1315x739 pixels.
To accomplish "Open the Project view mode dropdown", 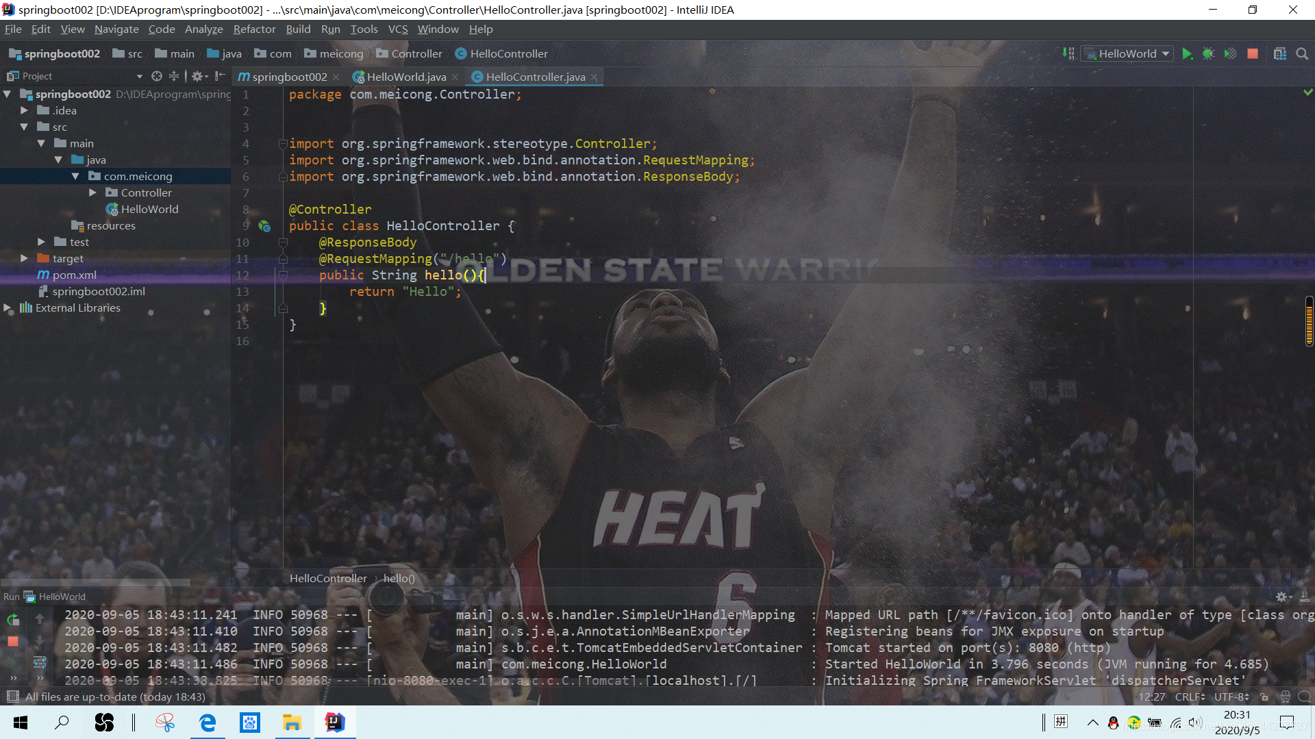I will tap(140, 76).
